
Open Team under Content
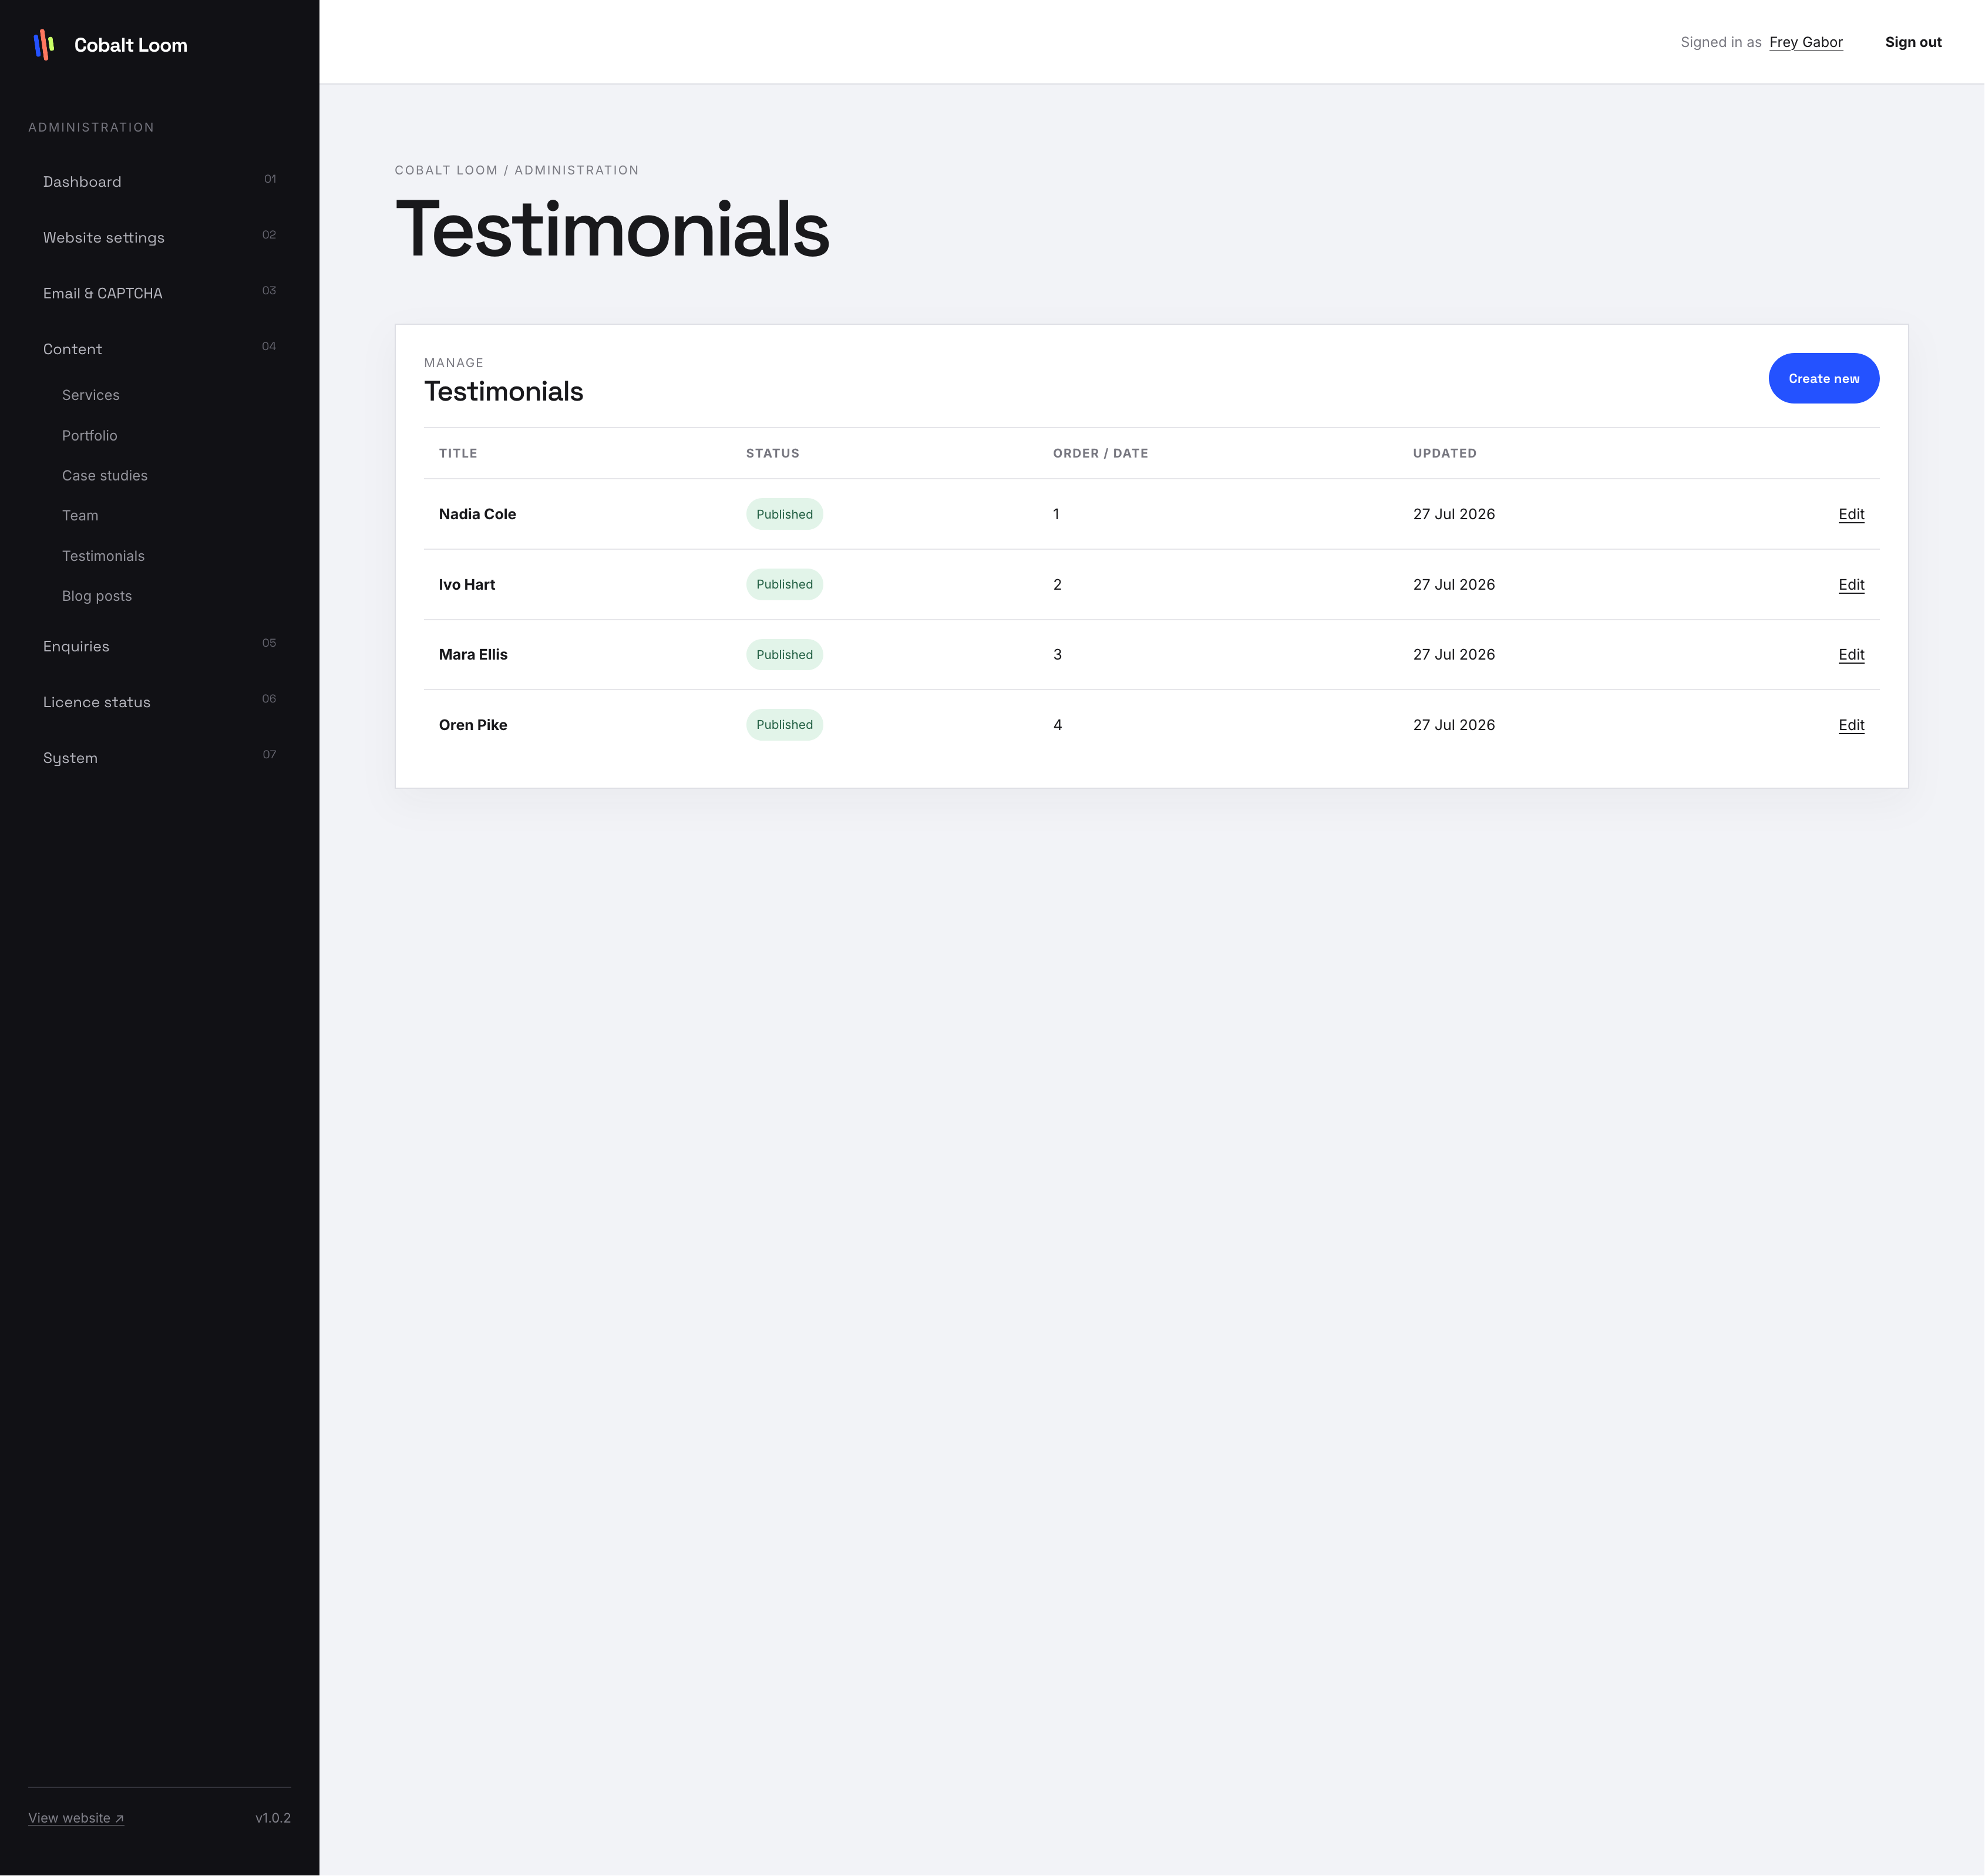[x=80, y=516]
